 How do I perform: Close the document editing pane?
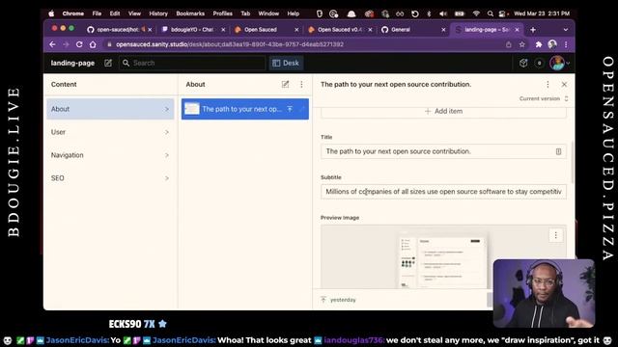(564, 84)
